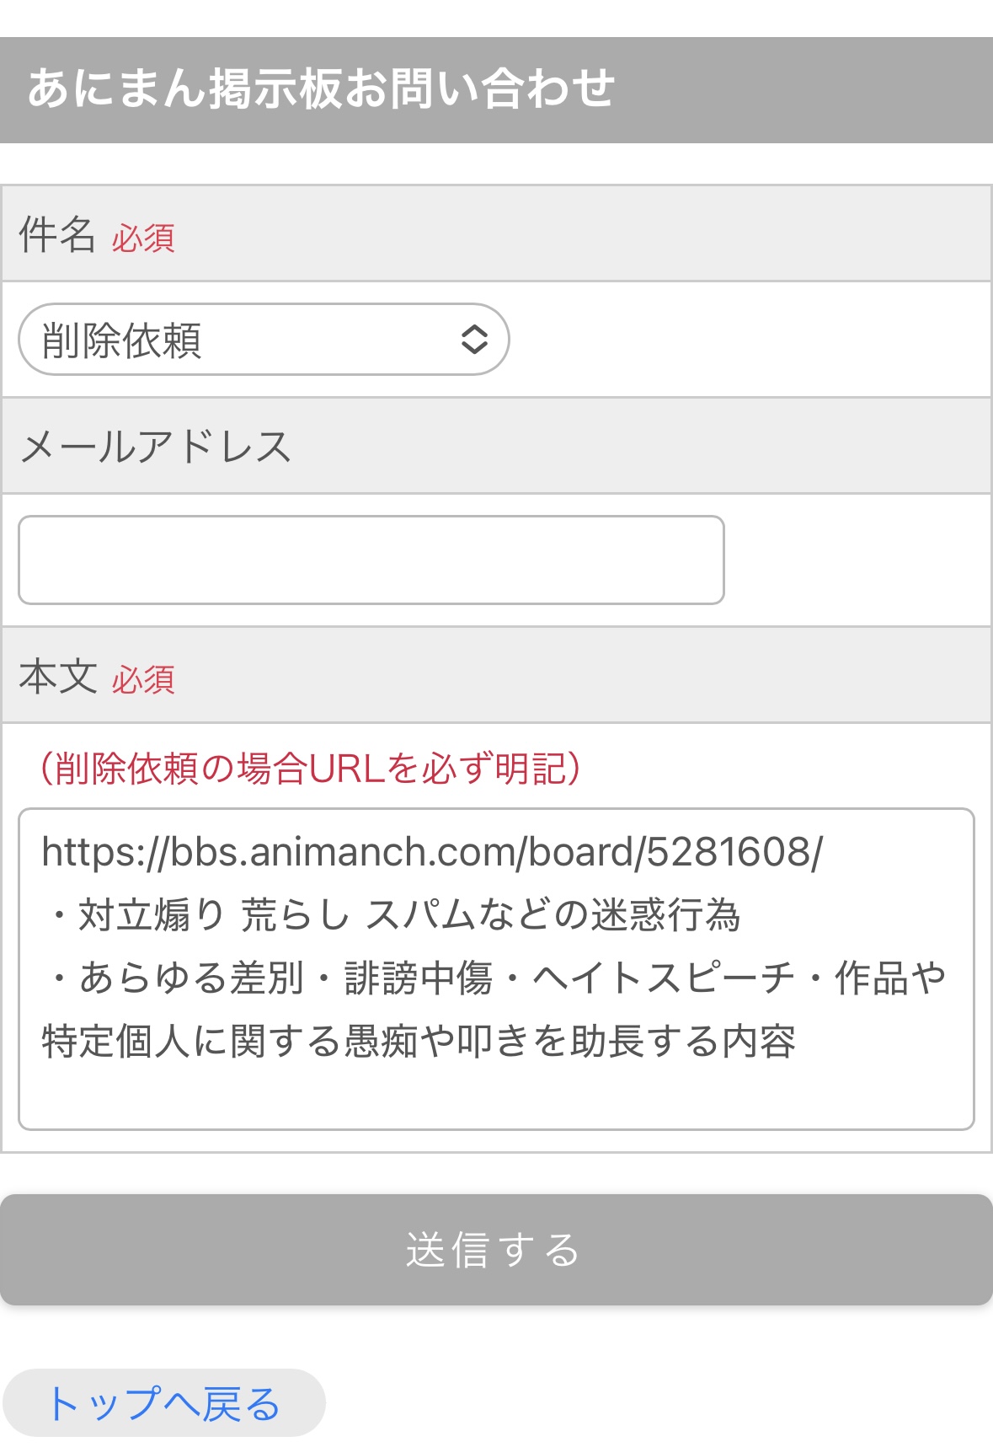993x1447 pixels.
Task: Click the red 削除依頼の場合URLを必ず明記 note
Action: click(311, 769)
